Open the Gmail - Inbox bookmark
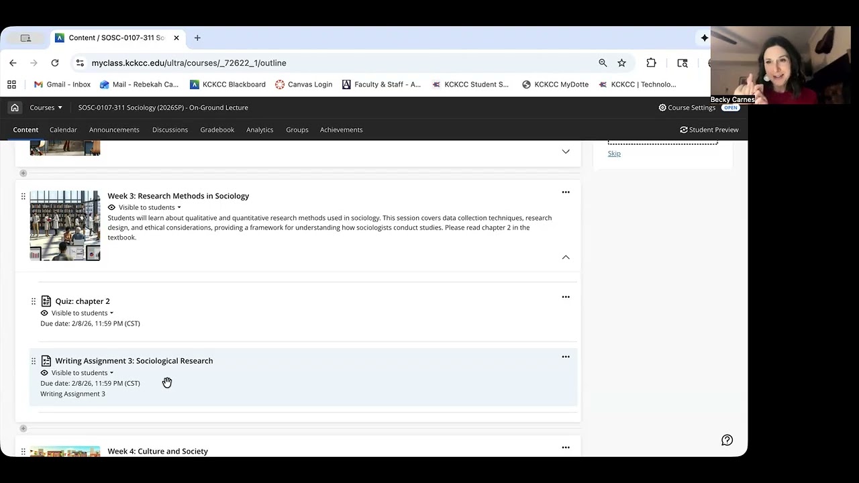Screen dimensions: 859x483 click(62, 85)
